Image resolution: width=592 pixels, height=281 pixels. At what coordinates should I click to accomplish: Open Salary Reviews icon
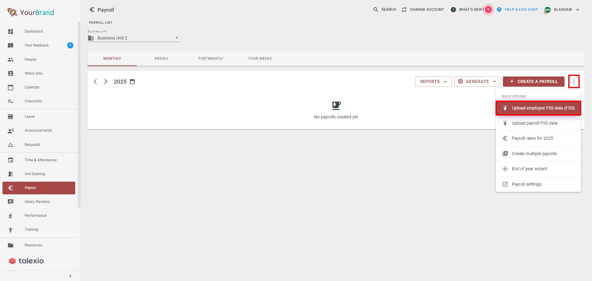click(x=10, y=202)
